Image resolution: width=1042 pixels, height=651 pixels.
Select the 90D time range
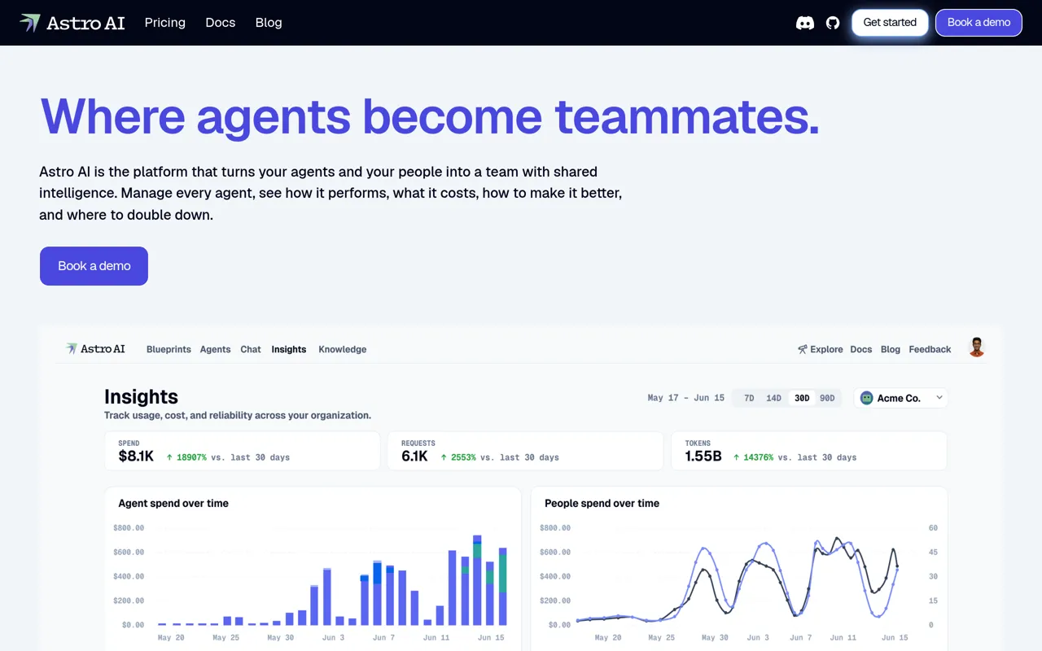827,398
